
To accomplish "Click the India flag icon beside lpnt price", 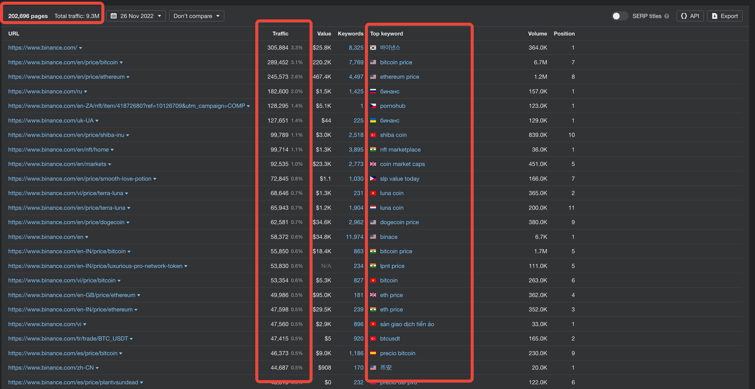I will pos(373,266).
